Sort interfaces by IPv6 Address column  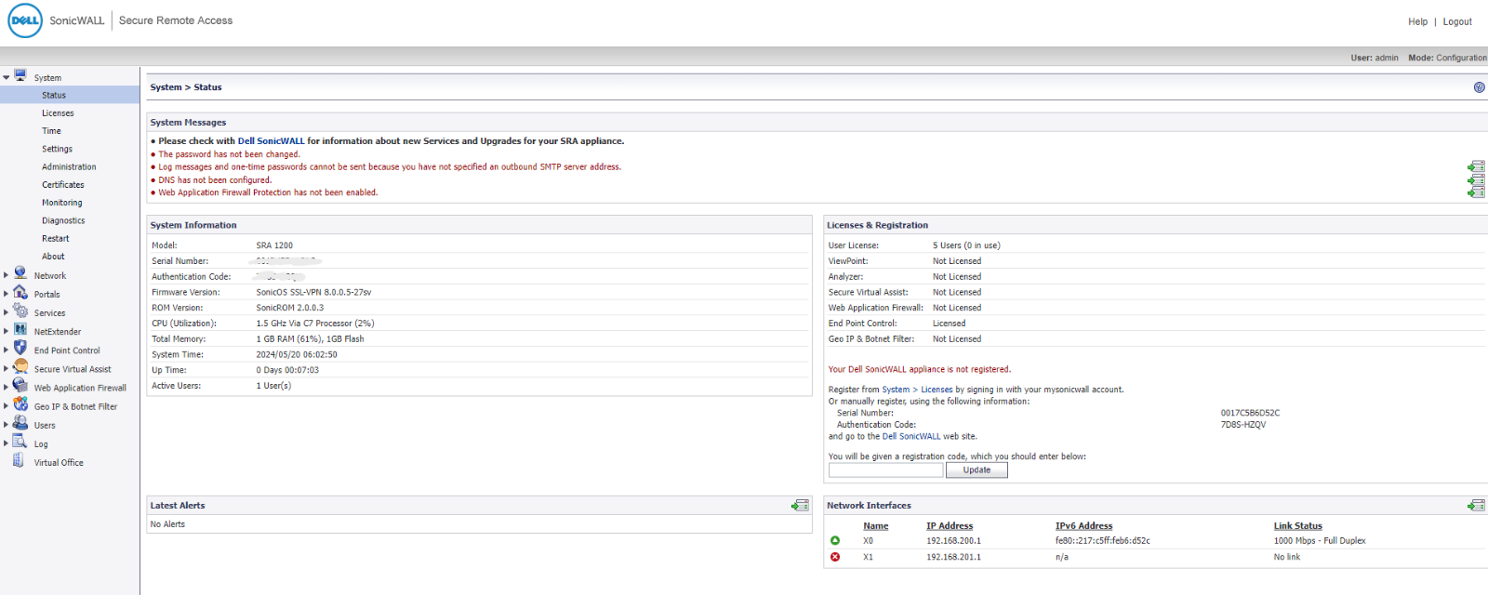tap(1083, 526)
